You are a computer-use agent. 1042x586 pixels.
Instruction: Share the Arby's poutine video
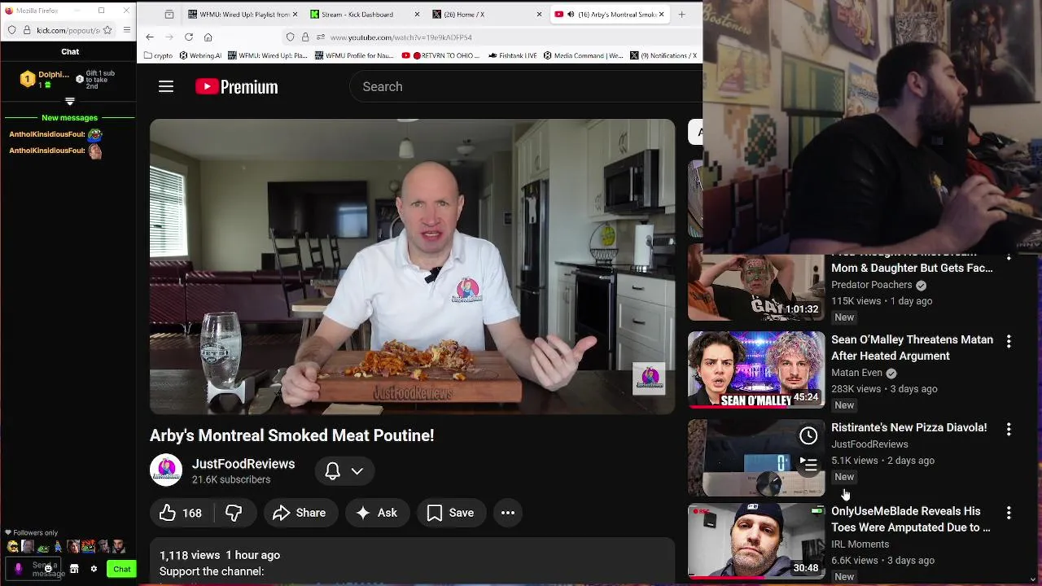click(299, 513)
